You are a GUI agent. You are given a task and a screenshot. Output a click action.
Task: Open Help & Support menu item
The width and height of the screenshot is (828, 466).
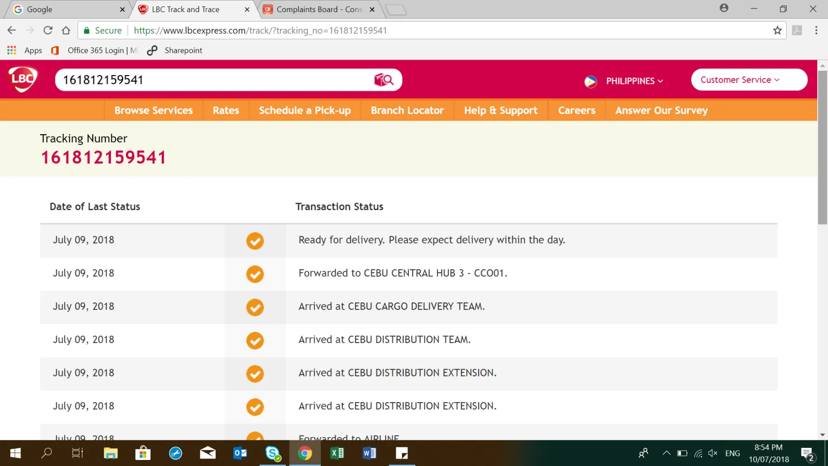click(501, 110)
